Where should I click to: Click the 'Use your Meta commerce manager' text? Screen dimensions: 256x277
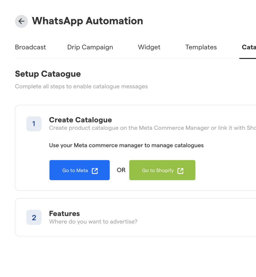point(126,145)
